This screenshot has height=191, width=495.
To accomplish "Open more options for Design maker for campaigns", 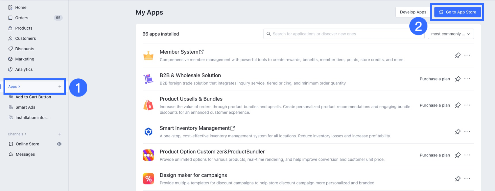I will click(467, 179).
